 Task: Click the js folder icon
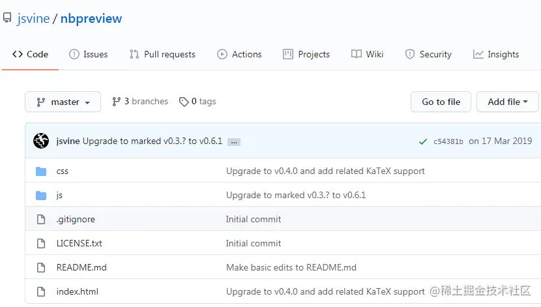coord(41,196)
